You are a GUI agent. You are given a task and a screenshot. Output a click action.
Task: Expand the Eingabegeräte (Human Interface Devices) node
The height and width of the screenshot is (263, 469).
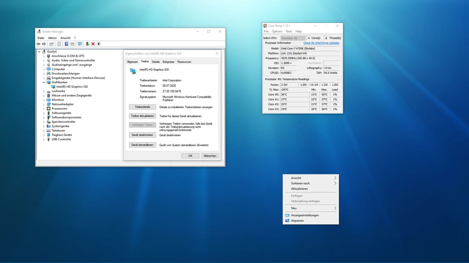(x=44, y=78)
